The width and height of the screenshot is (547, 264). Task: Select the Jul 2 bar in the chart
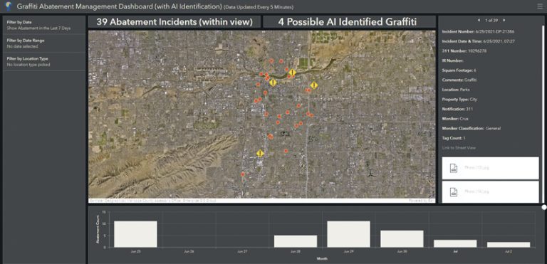tap(509, 245)
